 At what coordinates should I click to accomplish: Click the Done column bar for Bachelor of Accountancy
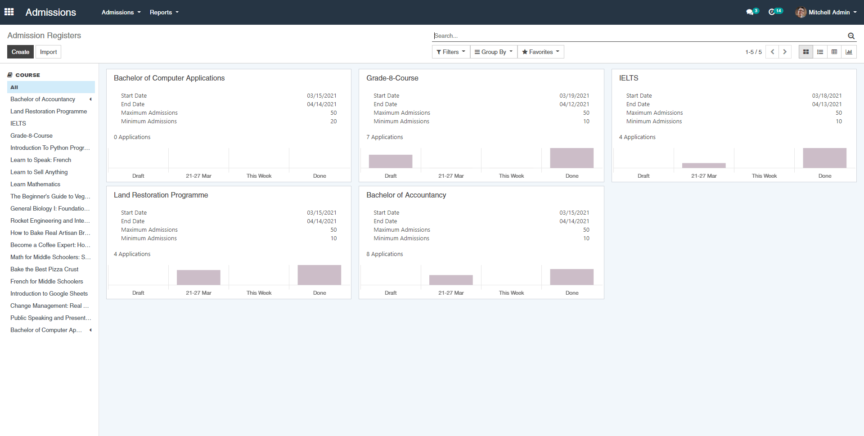pyautogui.click(x=571, y=277)
